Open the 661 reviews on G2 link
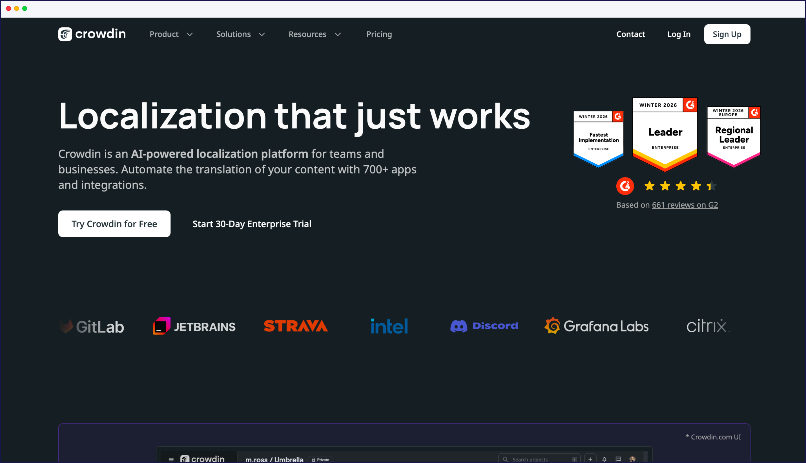The image size is (806, 463). (x=685, y=205)
